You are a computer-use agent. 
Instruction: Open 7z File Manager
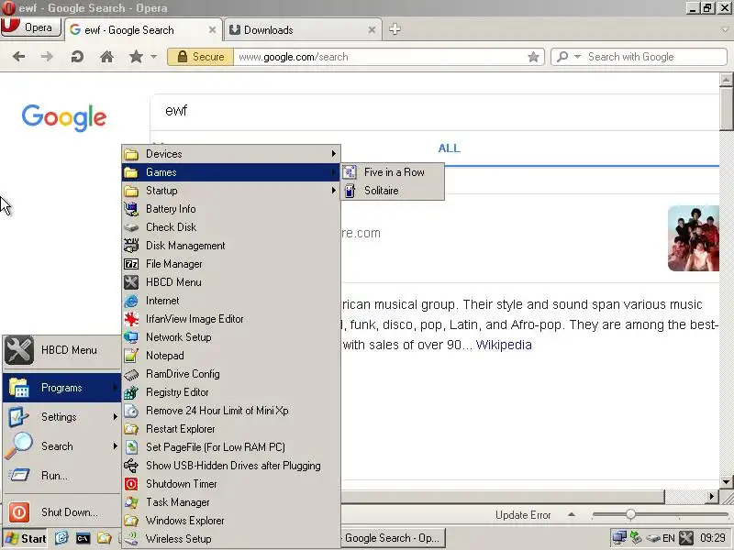(231, 264)
